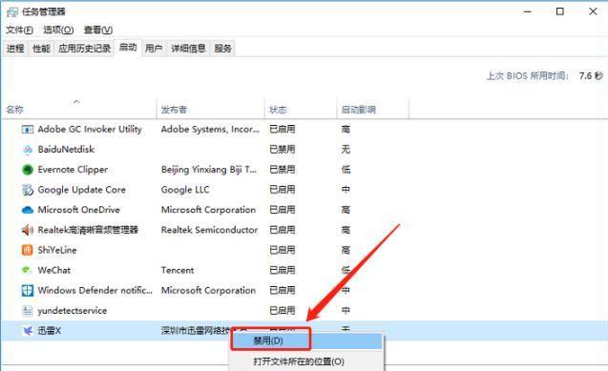Image resolution: width=608 pixels, height=371 pixels.
Task: Click the WeChat icon
Action: click(27, 270)
